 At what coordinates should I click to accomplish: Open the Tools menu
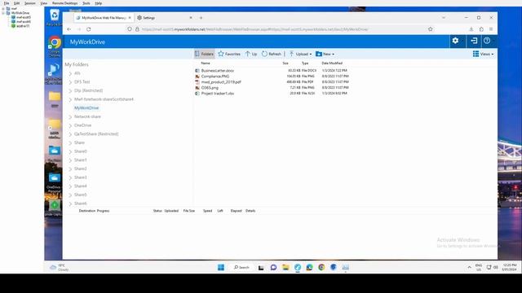pyautogui.click(x=86, y=3)
